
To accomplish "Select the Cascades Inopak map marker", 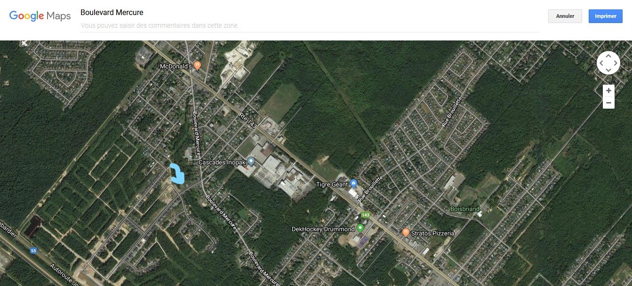I will pyautogui.click(x=251, y=162).
